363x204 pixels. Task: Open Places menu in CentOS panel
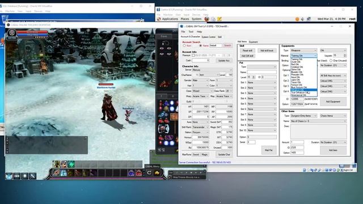coord(185,19)
